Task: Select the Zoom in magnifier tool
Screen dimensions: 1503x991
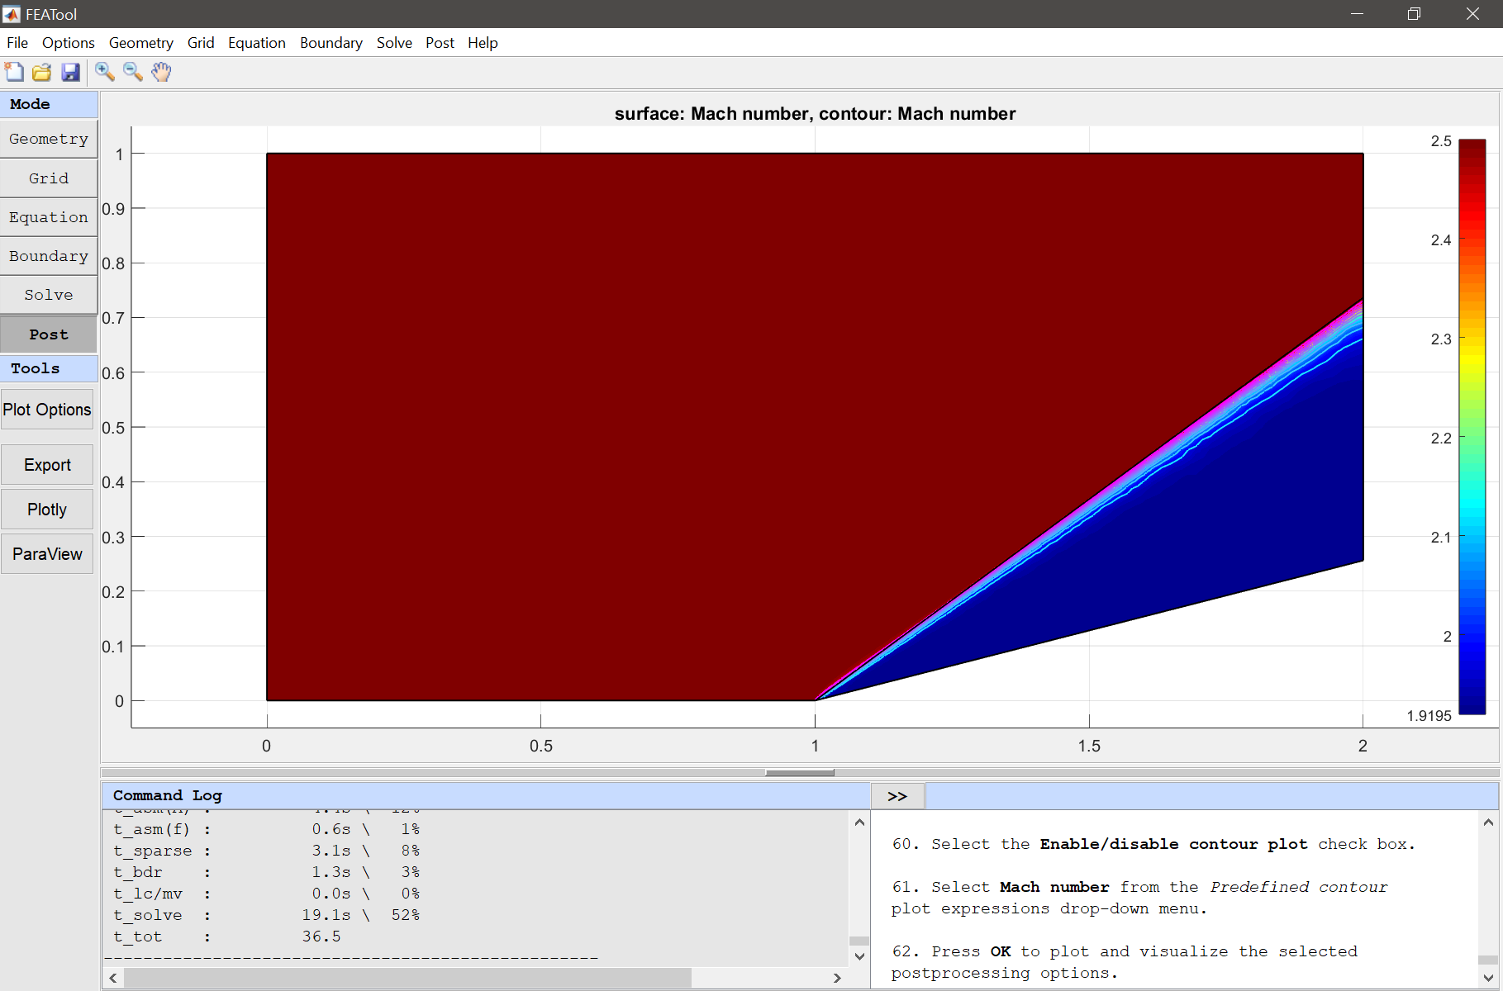Action: pos(105,72)
